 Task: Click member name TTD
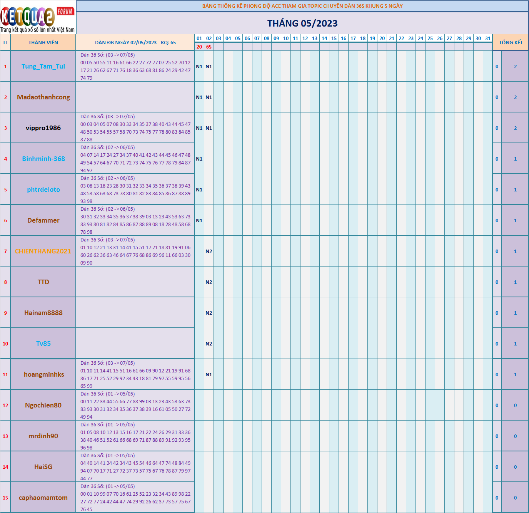[43, 282]
